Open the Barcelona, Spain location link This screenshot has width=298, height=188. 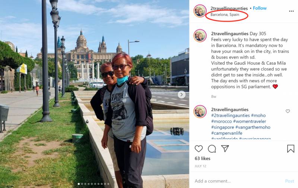pos(225,14)
